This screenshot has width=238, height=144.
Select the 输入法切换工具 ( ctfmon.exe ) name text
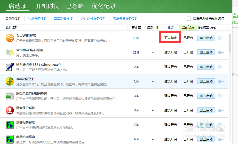[38, 65]
